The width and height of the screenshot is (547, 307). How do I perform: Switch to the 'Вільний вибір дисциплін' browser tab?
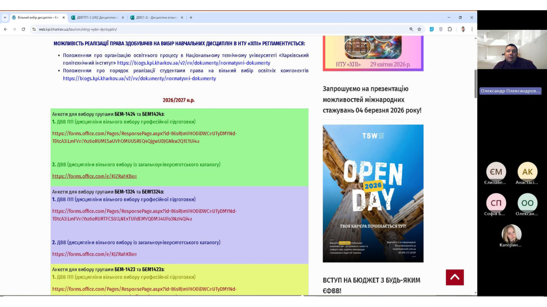(x=38, y=18)
